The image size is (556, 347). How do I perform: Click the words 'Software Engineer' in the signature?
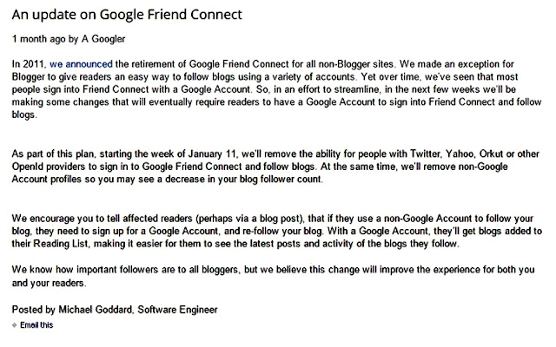pos(177,310)
